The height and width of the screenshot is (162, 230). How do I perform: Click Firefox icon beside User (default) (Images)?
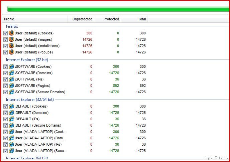(11, 39)
